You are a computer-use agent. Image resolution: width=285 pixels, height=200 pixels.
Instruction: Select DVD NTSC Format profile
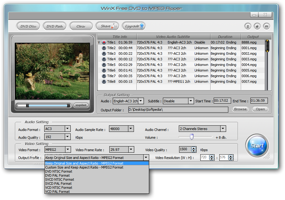point(97,171)
